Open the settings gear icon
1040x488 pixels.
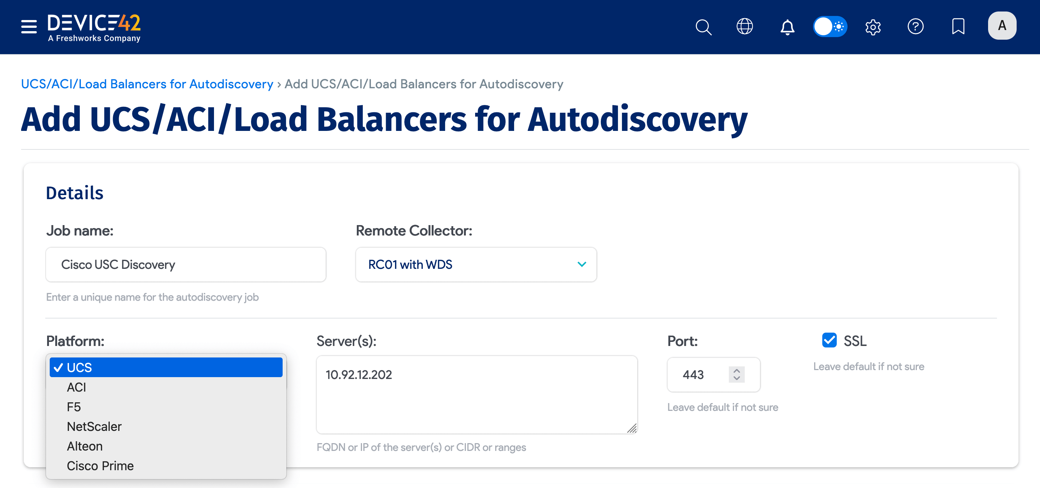tap(872, 27)
